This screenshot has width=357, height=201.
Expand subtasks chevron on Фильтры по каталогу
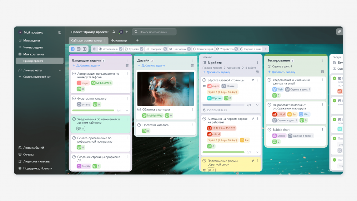127,111
